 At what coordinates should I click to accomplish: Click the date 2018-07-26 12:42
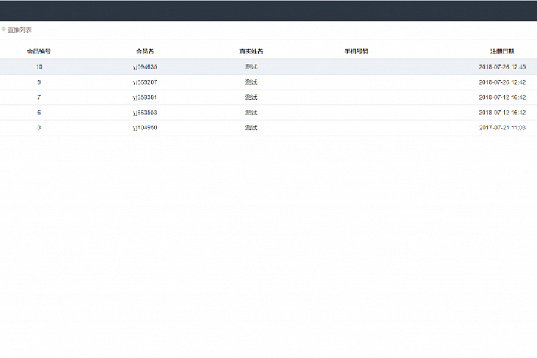[x=502, y=82]
